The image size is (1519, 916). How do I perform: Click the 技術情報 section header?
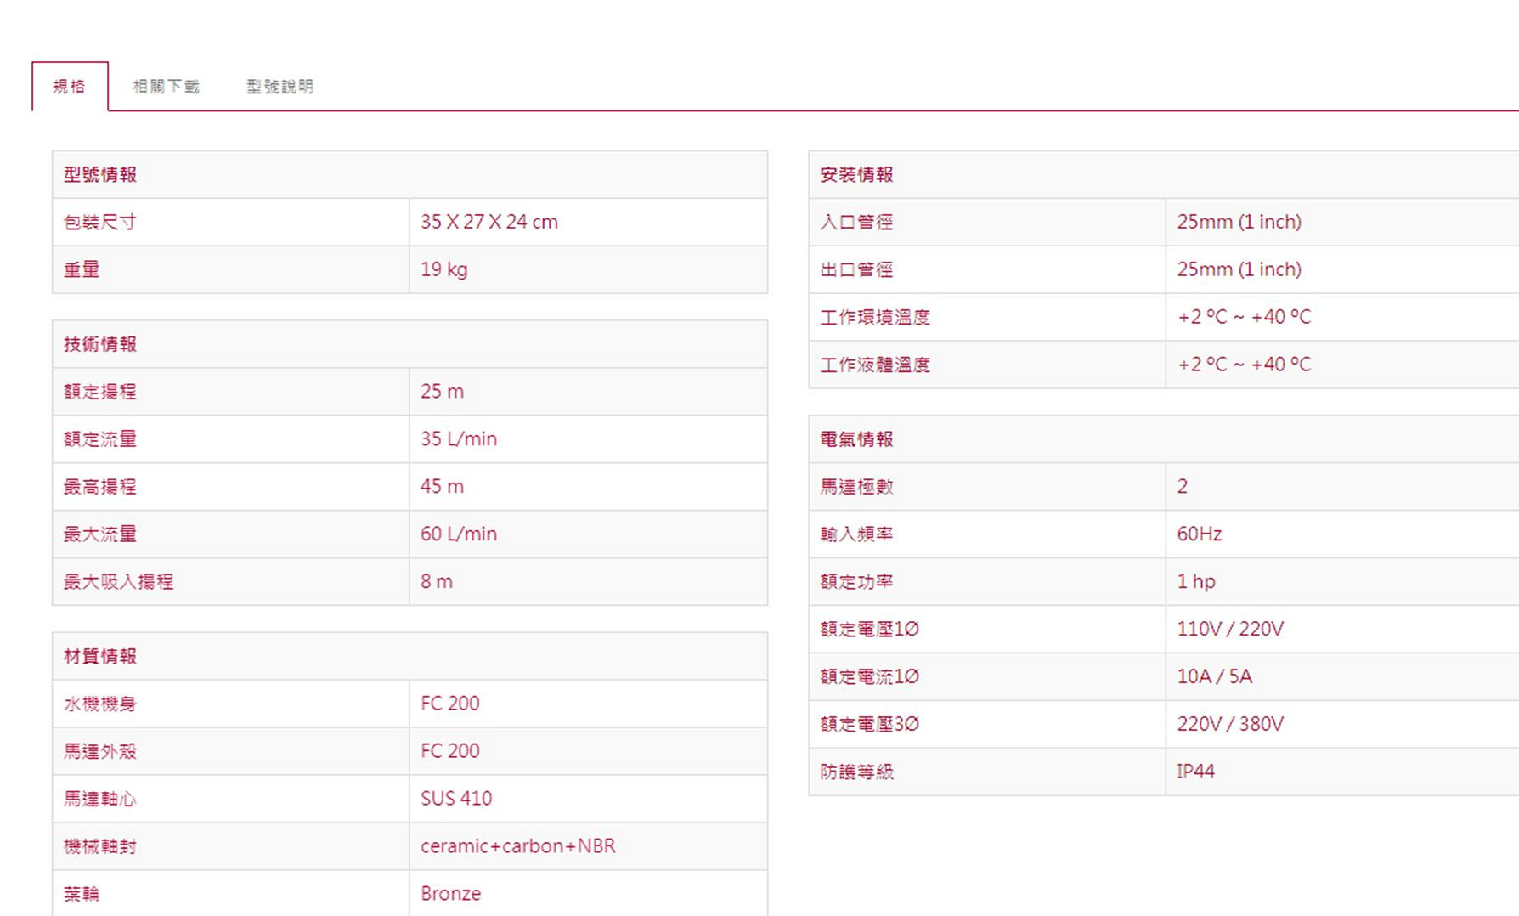(100, 344)
